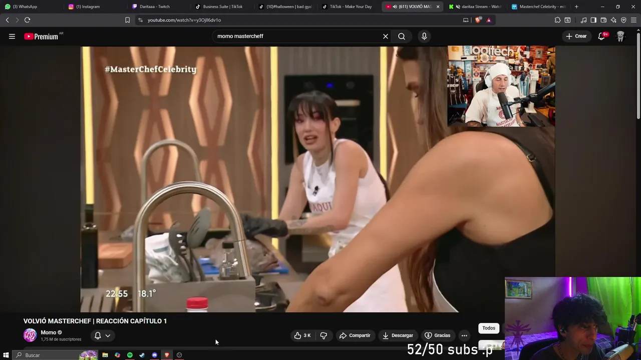Open Copilot icon in taskbar
Screen dimensions: 641x360
click(117, 355)
